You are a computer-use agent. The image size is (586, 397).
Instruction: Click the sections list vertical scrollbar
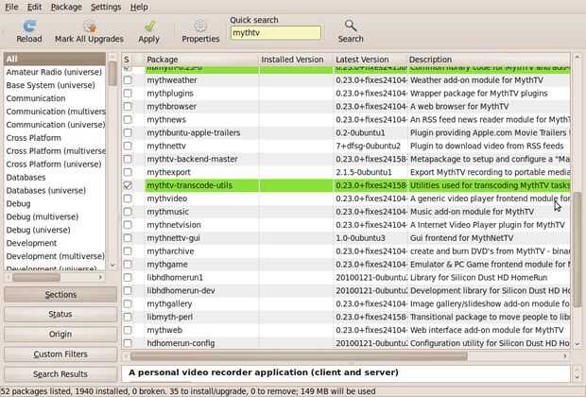pos(112,74)
